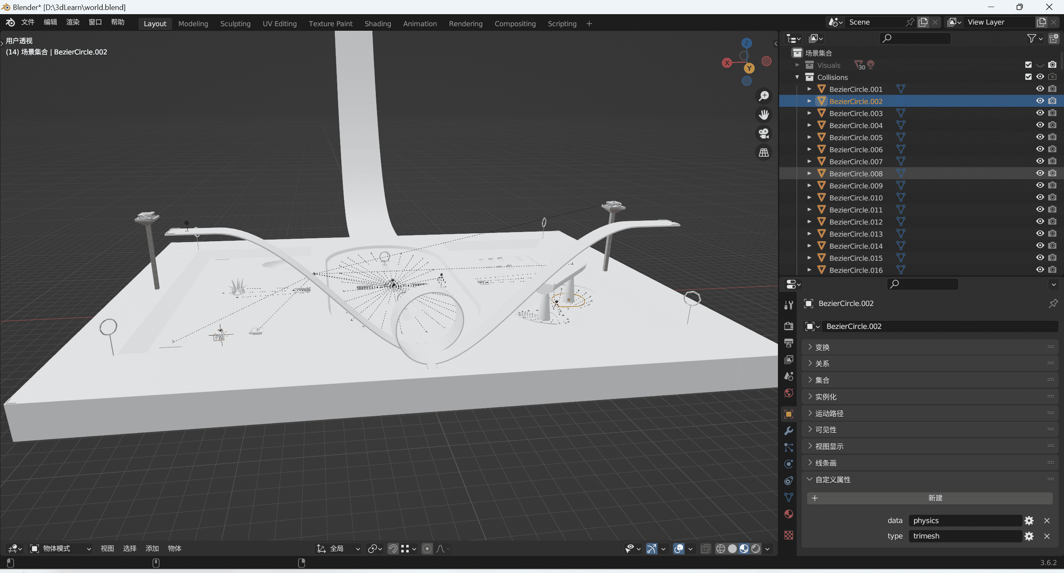Open the Object Constraints properties tab

pos(789,481)
